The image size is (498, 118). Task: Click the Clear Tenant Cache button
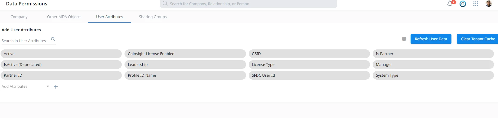click(x=478, y=39)
